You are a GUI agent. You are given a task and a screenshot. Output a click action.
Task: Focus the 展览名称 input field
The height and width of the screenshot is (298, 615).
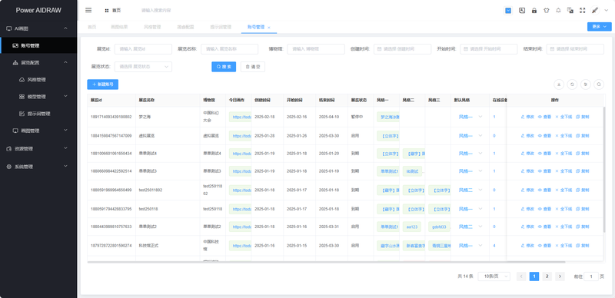coord(229,49)
